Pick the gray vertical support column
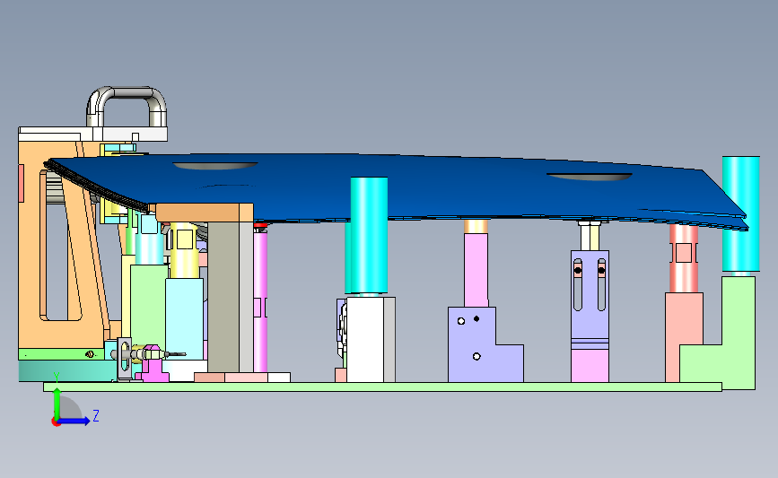This screenshot has width=778, height=478. [x=231, y=297]
